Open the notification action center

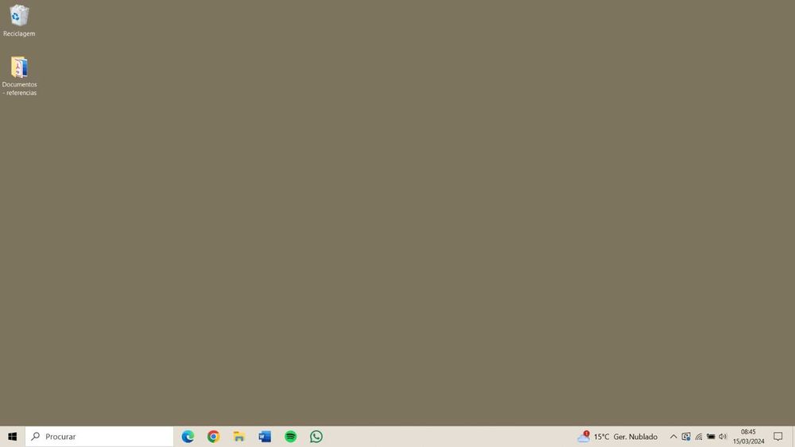[778, 437]
